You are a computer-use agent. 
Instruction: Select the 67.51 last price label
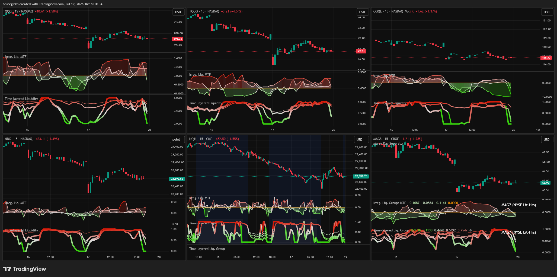pos(361,51)
